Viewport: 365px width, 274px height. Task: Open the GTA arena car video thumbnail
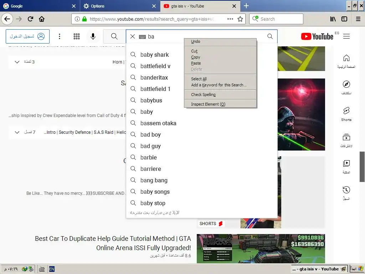[x=261, y=249]
